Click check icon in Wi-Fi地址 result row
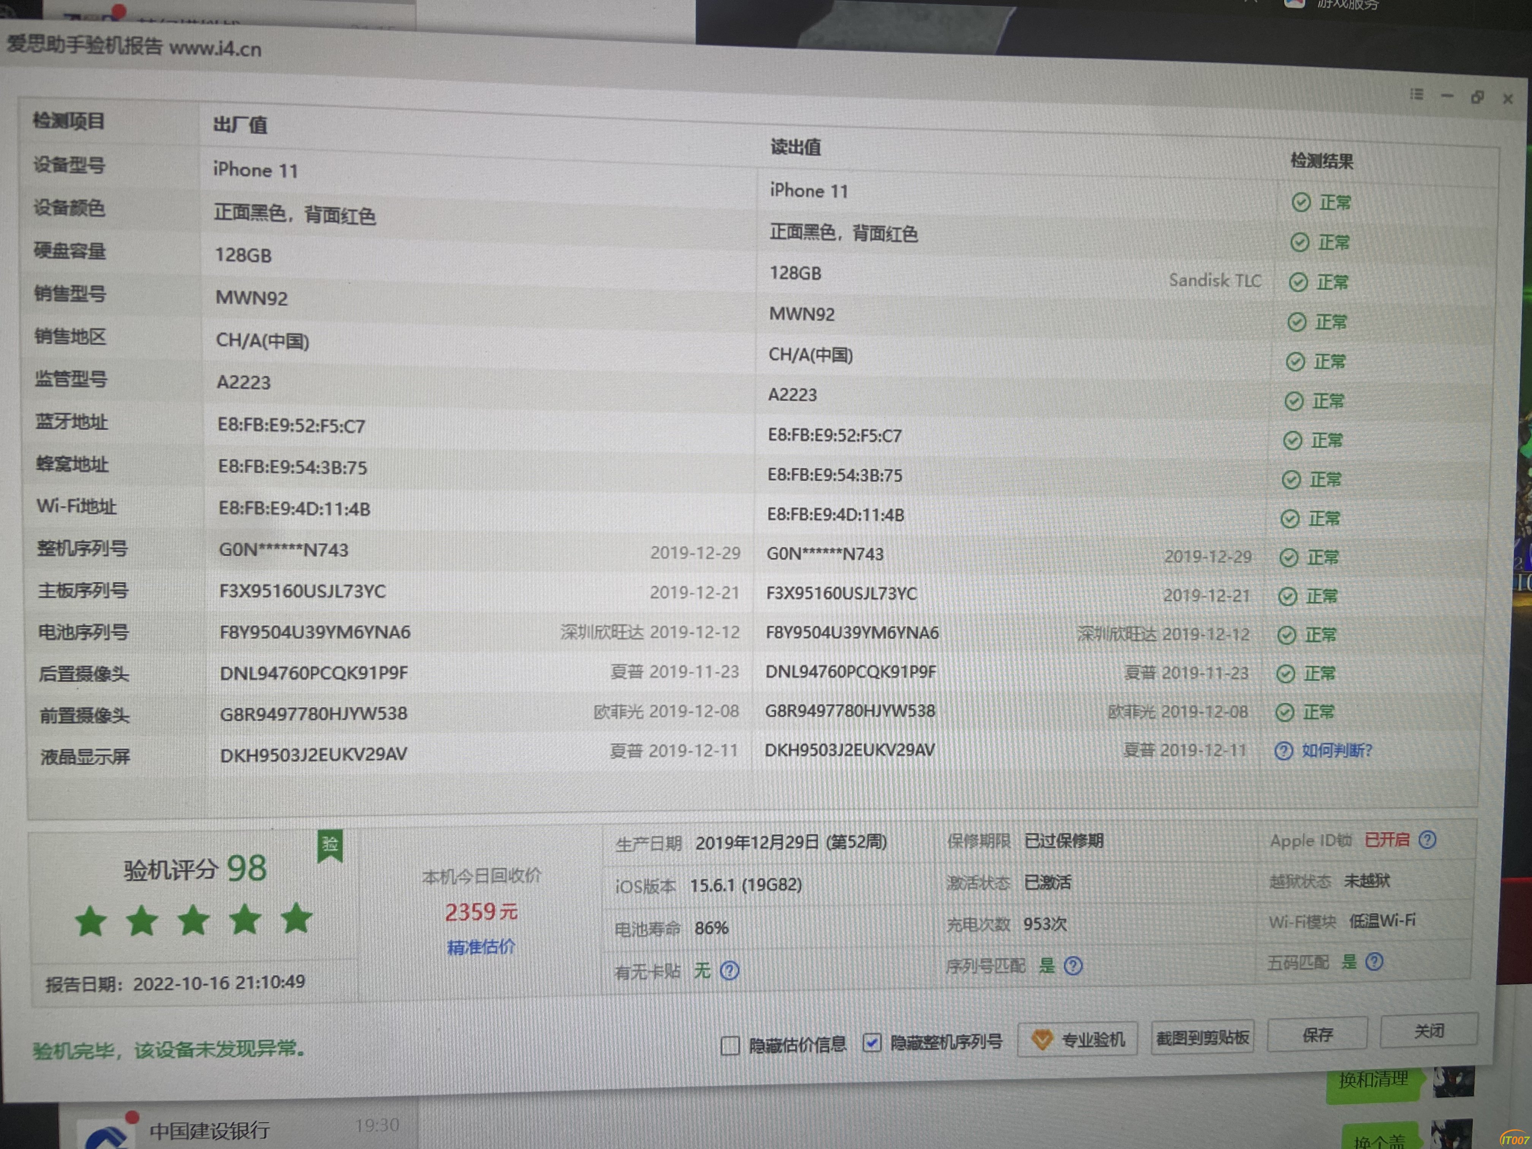Image resolution: width=1532 pixels, height=1149 pixels. click(1290, 519)
